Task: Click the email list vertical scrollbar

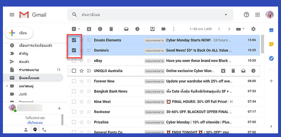Action: point(262,44)
